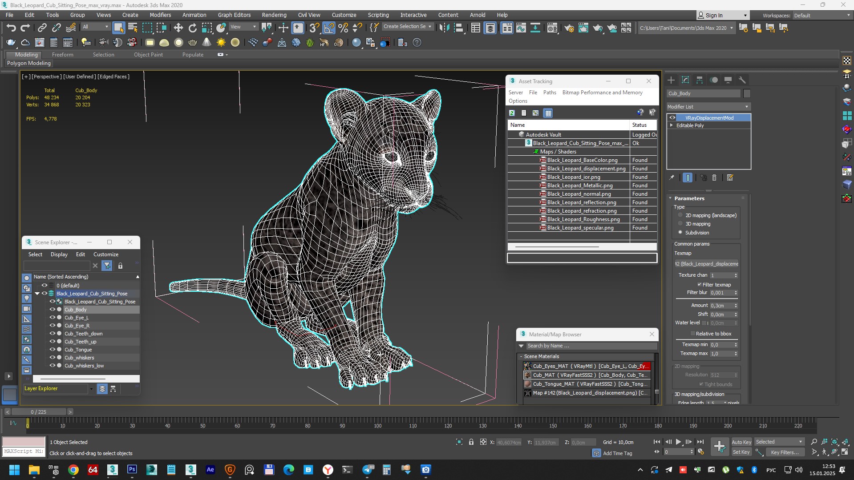Click the table view icon in Asset Tracking
This screenshot has height=480, width=854.
[548, 113]
